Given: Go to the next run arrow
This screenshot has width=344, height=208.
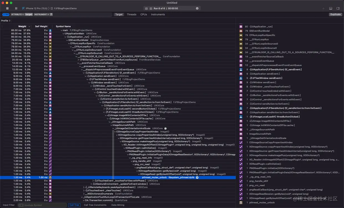Looking at the screenshot, I should point(151,9).
